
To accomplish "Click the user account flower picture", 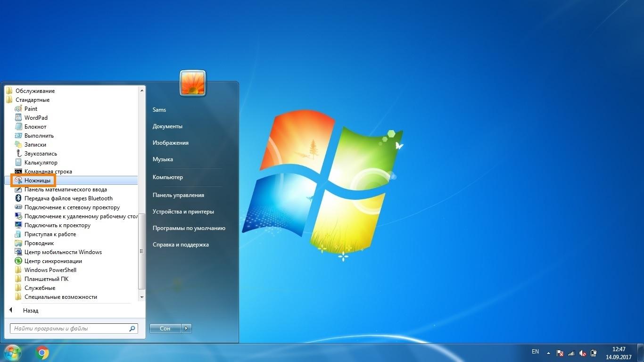I will [x=193, y=83].
